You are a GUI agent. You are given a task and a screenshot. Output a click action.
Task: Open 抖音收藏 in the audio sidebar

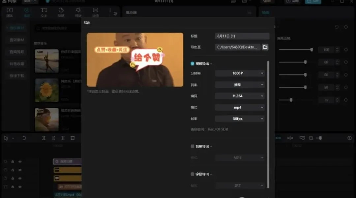pos(17,64)
